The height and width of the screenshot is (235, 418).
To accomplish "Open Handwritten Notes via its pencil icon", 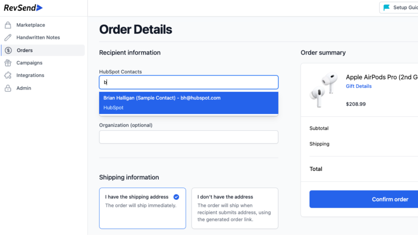I will (x=8, y=37).
